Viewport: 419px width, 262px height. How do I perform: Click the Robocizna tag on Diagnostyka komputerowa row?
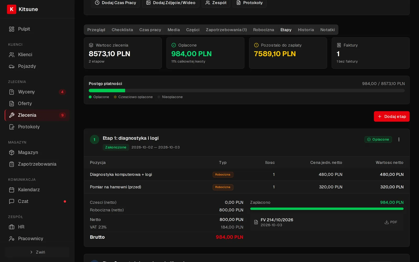point(223,175)
